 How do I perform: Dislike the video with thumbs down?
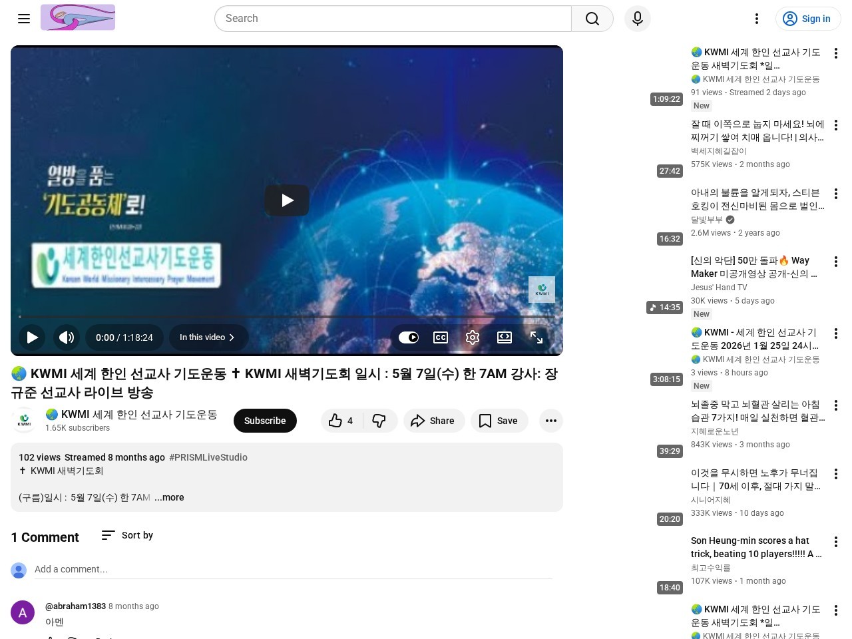(379, 421)
